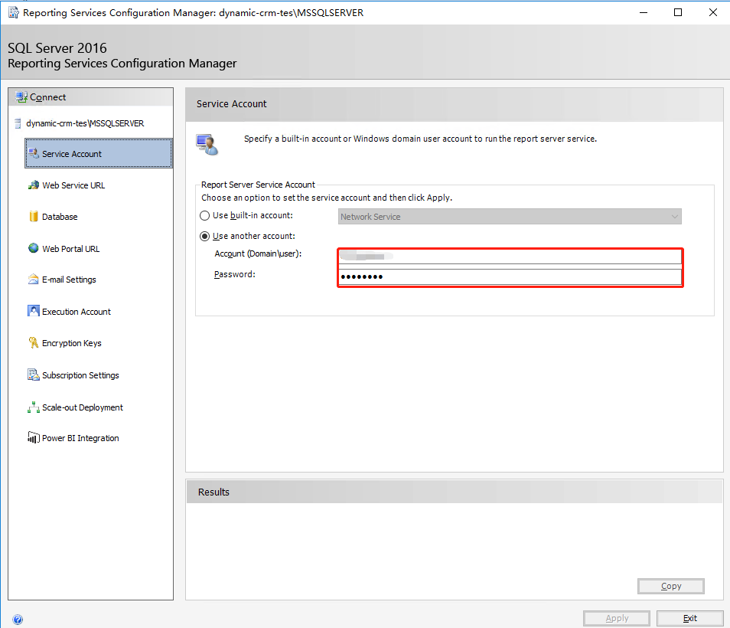This screenshot has height=628, width=730.
Task: Click the Connect computer icon
Action: pyautogui.click(x=21, y=97)
